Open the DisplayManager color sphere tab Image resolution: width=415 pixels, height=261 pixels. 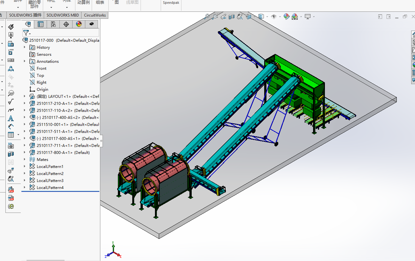79,24
